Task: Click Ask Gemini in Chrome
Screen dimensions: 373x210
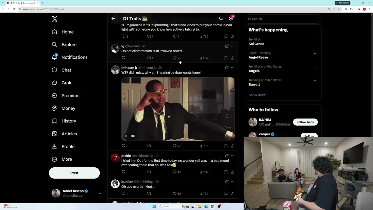Action: point(343,3)
